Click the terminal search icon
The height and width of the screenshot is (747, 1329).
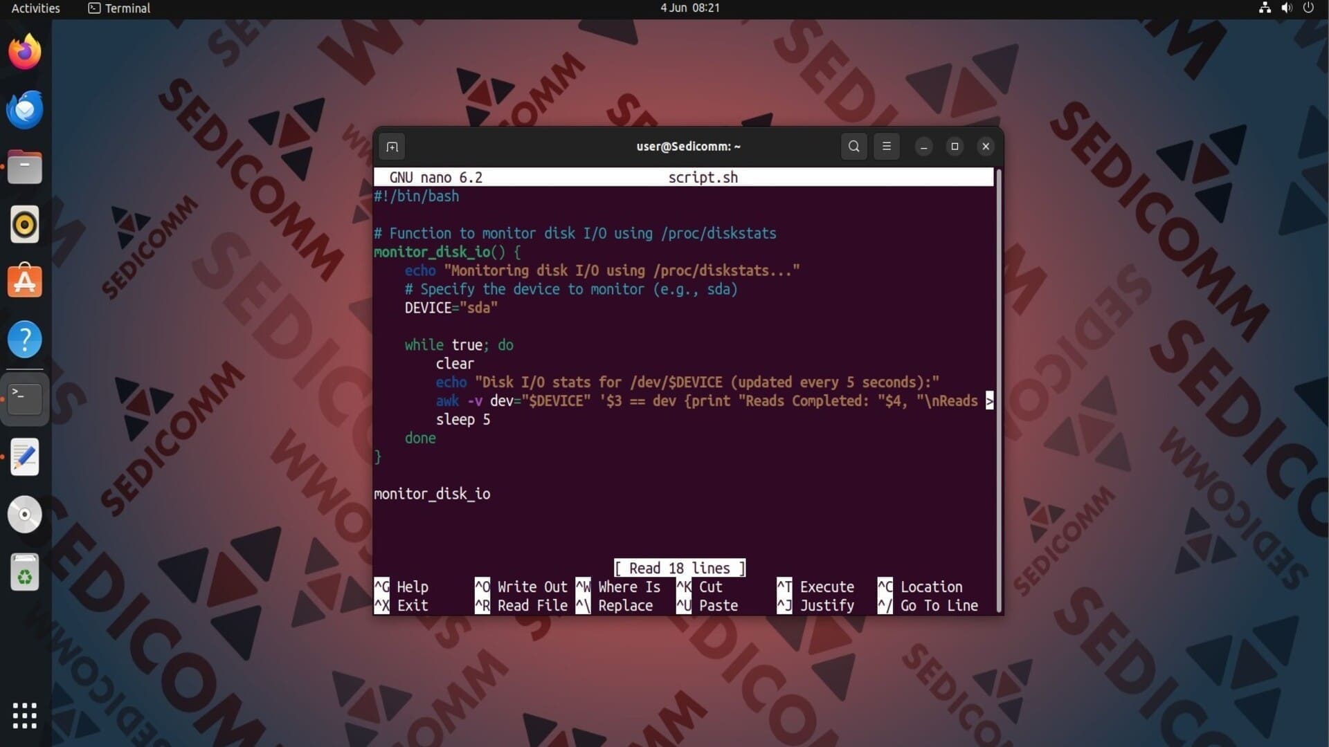(x=853, y=147)
